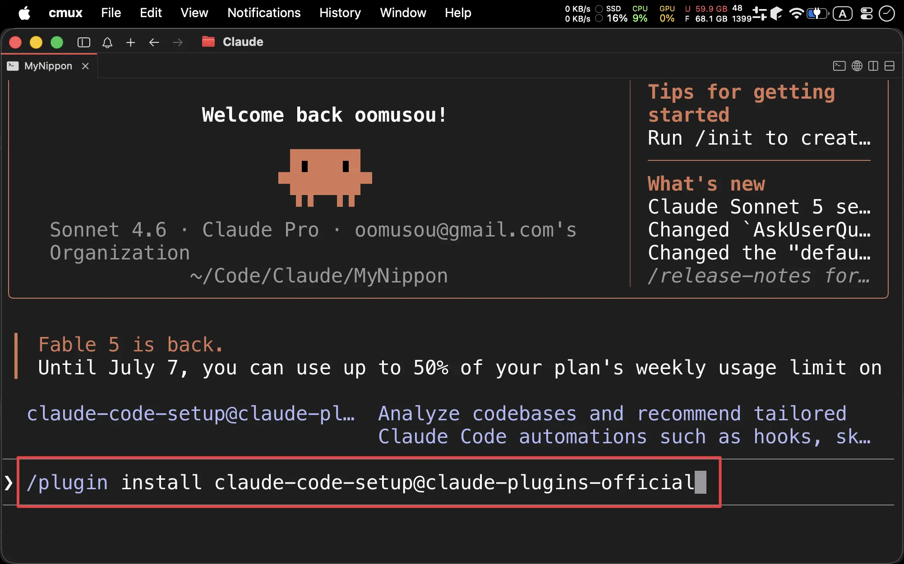904x564 pixels.
Task: Click the clock icon in menu bar
Action: tap(887, 14)
